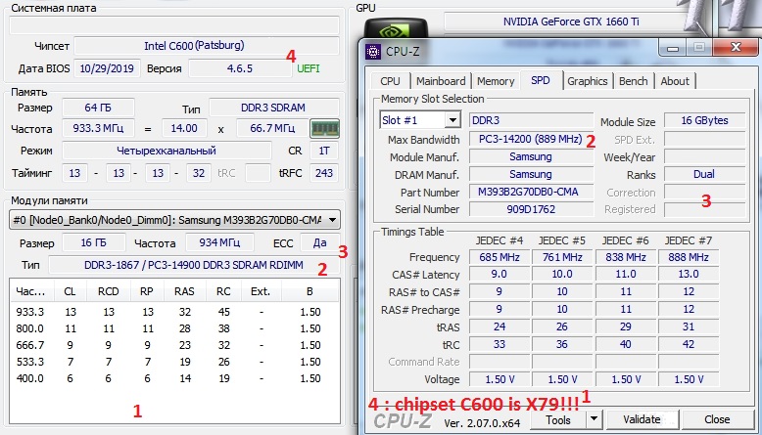Screen dimensions: 762x435
Task: Click the Tools button
Action: [557, 419]
